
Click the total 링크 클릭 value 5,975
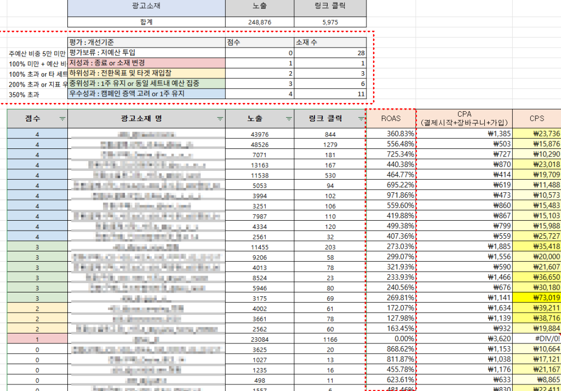330,22
